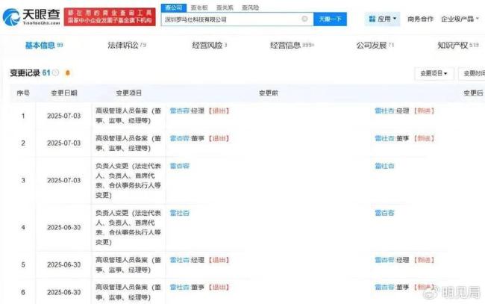Viewport: 485px width, 304px height.
Task: Click the 变更项目 column header
Action: [x=128, y=93]
